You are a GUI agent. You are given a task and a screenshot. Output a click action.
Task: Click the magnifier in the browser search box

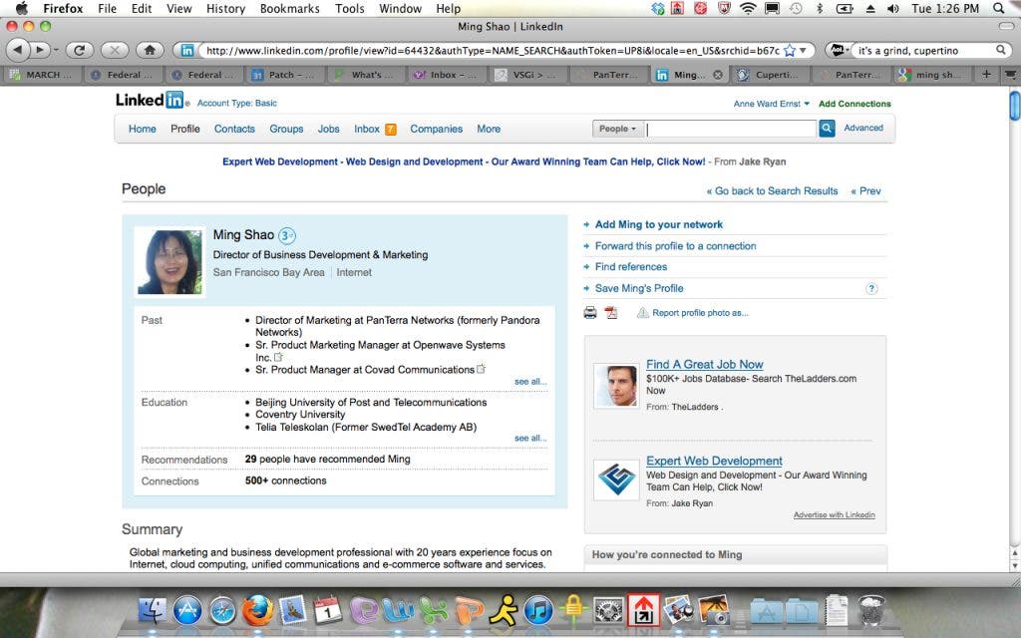pyautogui.click(x=1001, y=50)
